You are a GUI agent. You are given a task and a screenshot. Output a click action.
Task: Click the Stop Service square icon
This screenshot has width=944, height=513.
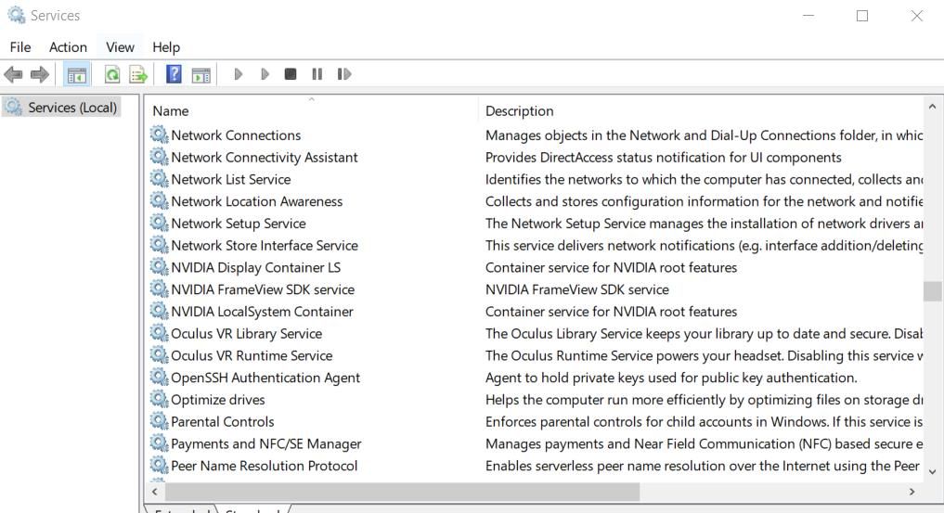point(291,74)
